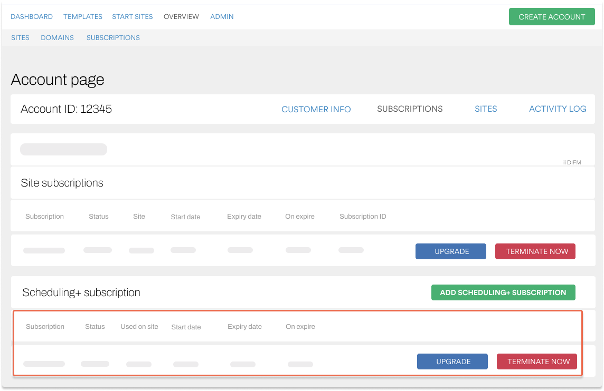Open the DASHBOARD menu item
The image size is (604, 391).
pyautogui.click(x=32, y=16)
